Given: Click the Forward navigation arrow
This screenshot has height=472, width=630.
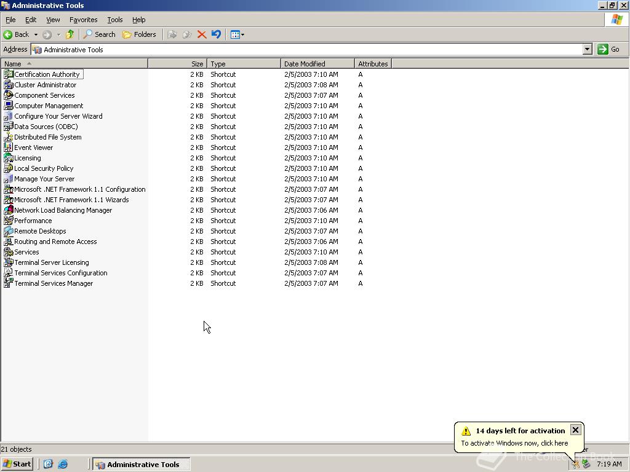Looking at the screenshot, I should 47,35.
